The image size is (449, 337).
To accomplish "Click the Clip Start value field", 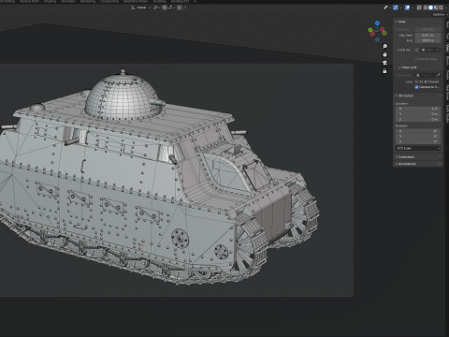I will 427,36.
